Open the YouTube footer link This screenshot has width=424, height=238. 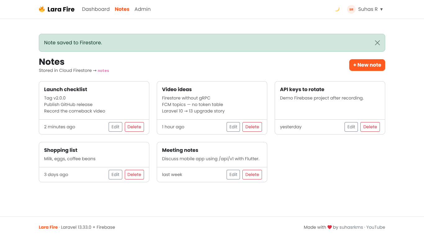(376, 227)
